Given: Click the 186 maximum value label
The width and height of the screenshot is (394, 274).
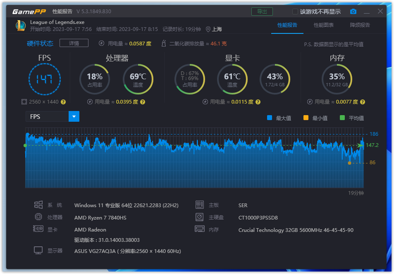Looking at the screenshot, I should tap(374, 134).
